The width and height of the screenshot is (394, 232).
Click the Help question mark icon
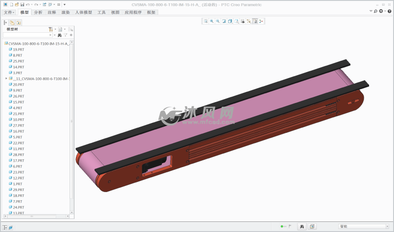pyautogui.click(x=389, y=11)
